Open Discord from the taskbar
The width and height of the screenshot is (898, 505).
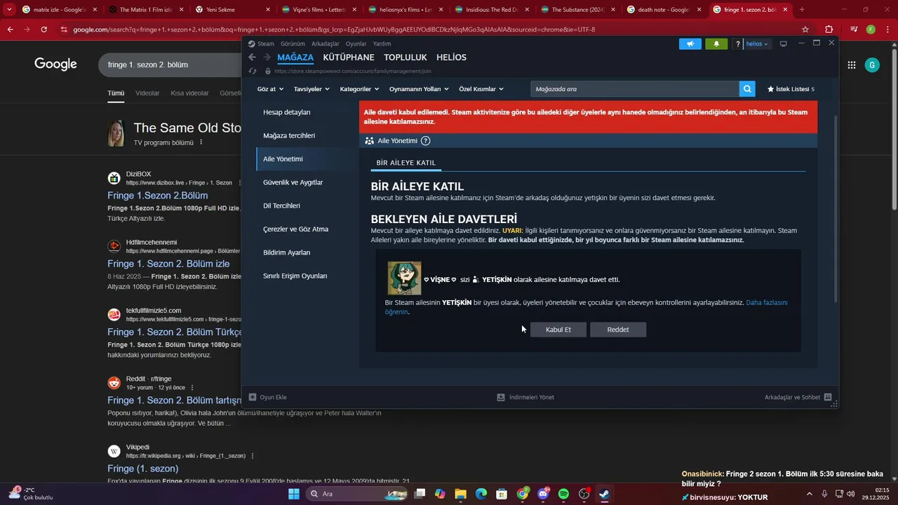tap(543, 494)
